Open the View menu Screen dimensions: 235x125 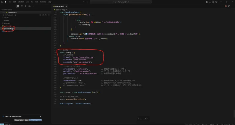pos(28,2)
